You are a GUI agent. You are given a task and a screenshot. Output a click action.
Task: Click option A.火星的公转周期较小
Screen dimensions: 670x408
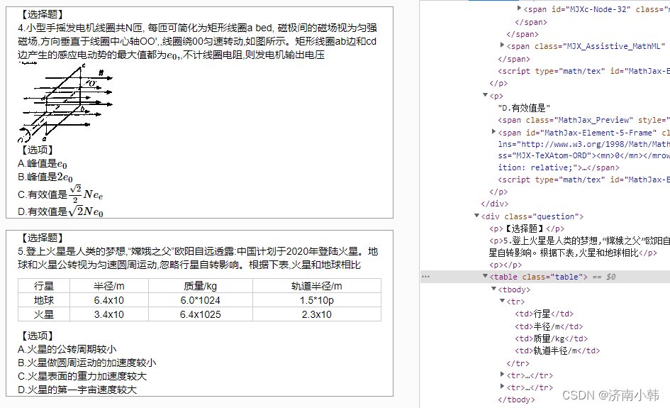[x=67, y=349]
